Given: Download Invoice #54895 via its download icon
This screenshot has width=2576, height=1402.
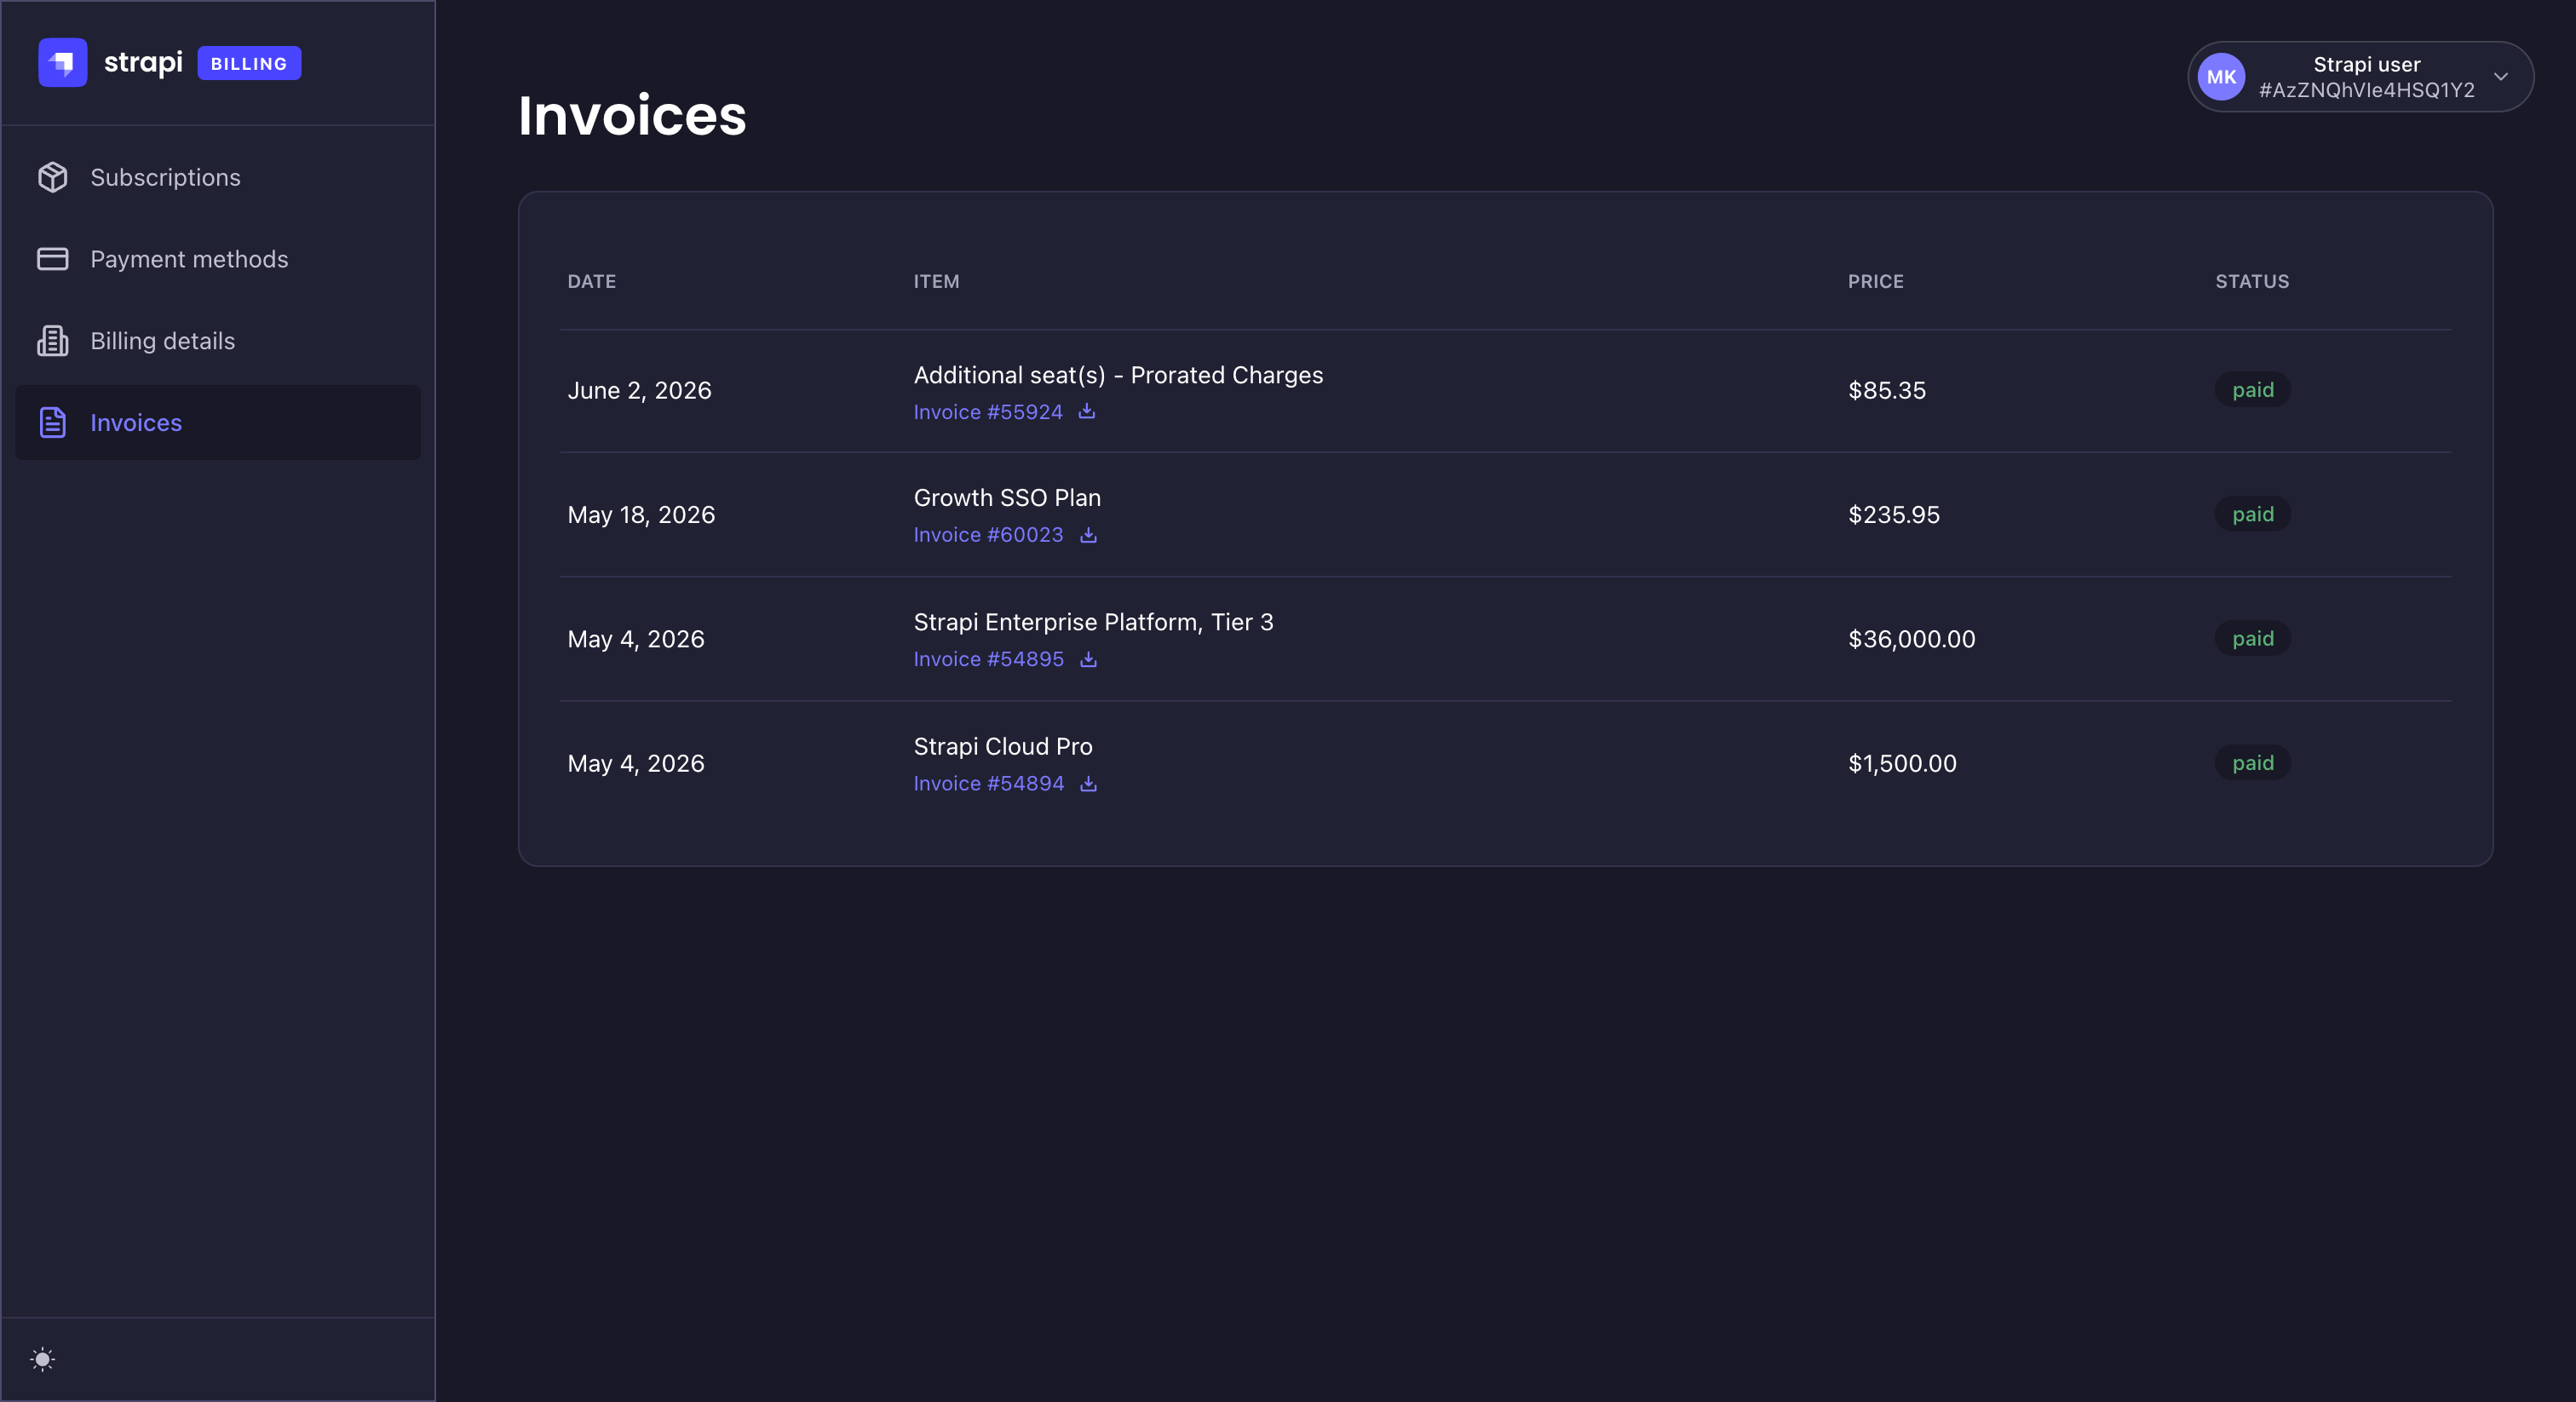Looking at the screenshot, I should coord(1088,659).
